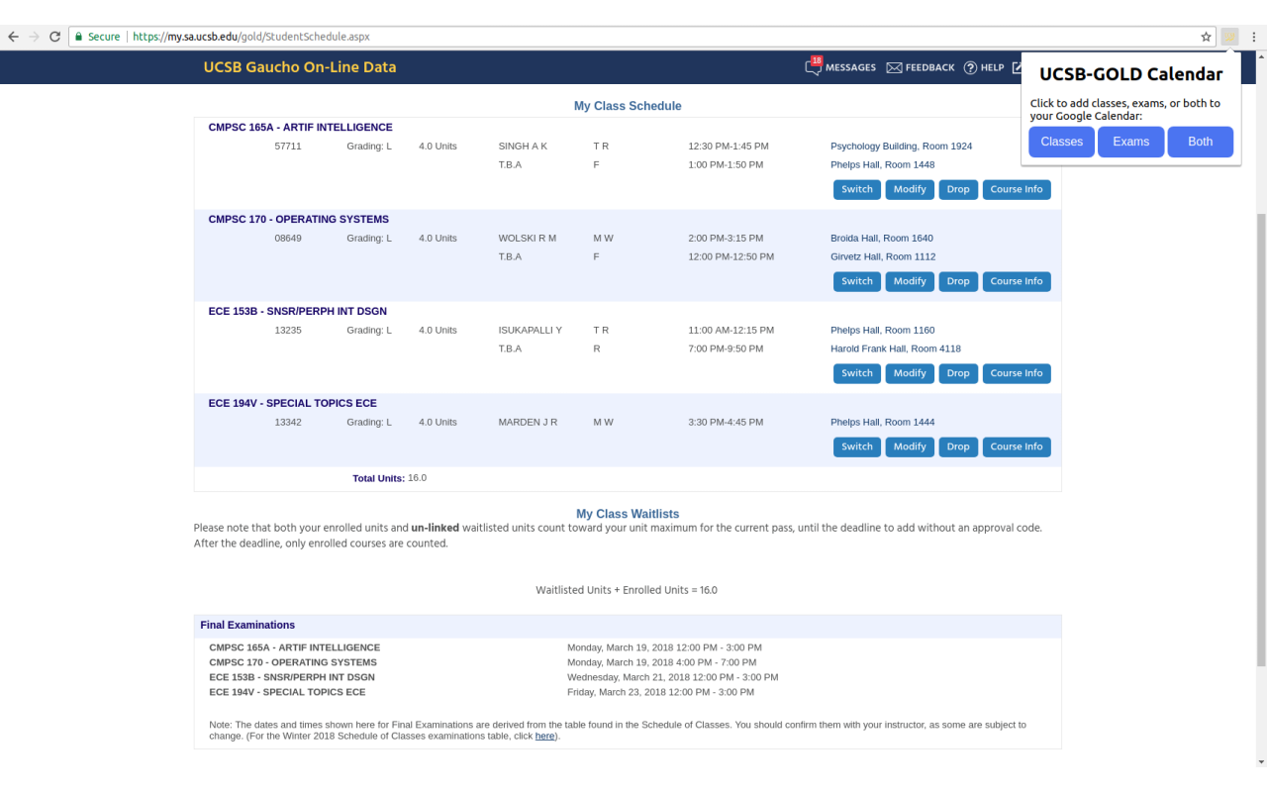Click Modify for ECE 194V
1267x792 pixels.
[x=910, y=446]
